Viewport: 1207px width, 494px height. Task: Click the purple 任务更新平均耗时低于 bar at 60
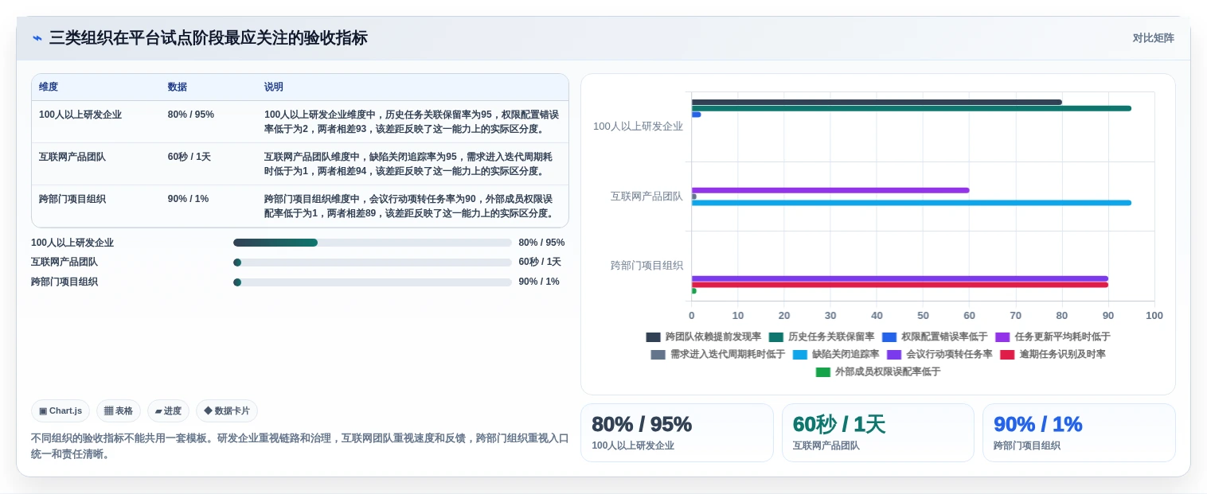click(x=830, y=190)
